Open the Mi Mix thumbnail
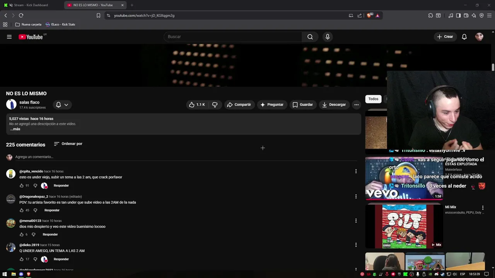 404,226
